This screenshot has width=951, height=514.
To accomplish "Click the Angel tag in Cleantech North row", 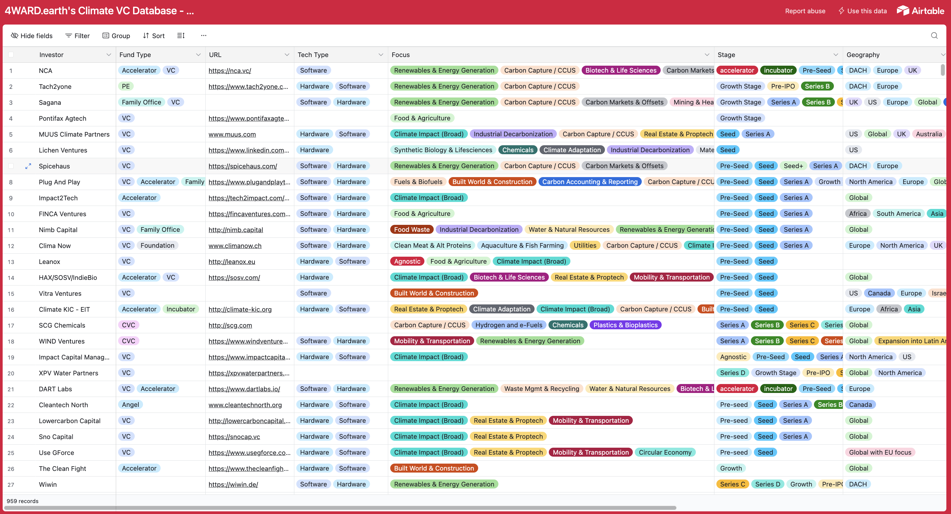I will click(x=130, y=405).
